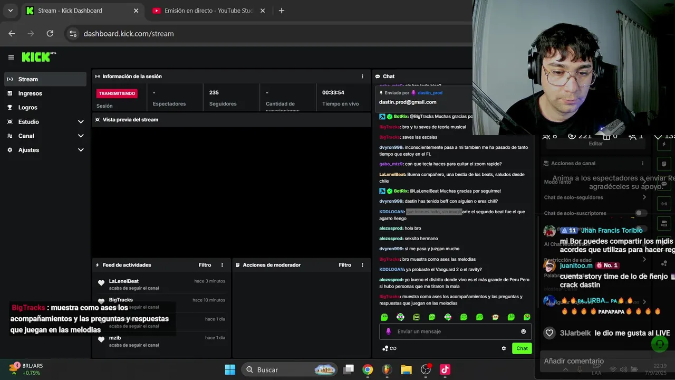Click the pinned dastin.prod@gmail.com message
Viewport: 675px width, 380px height.
coord(408,102)
